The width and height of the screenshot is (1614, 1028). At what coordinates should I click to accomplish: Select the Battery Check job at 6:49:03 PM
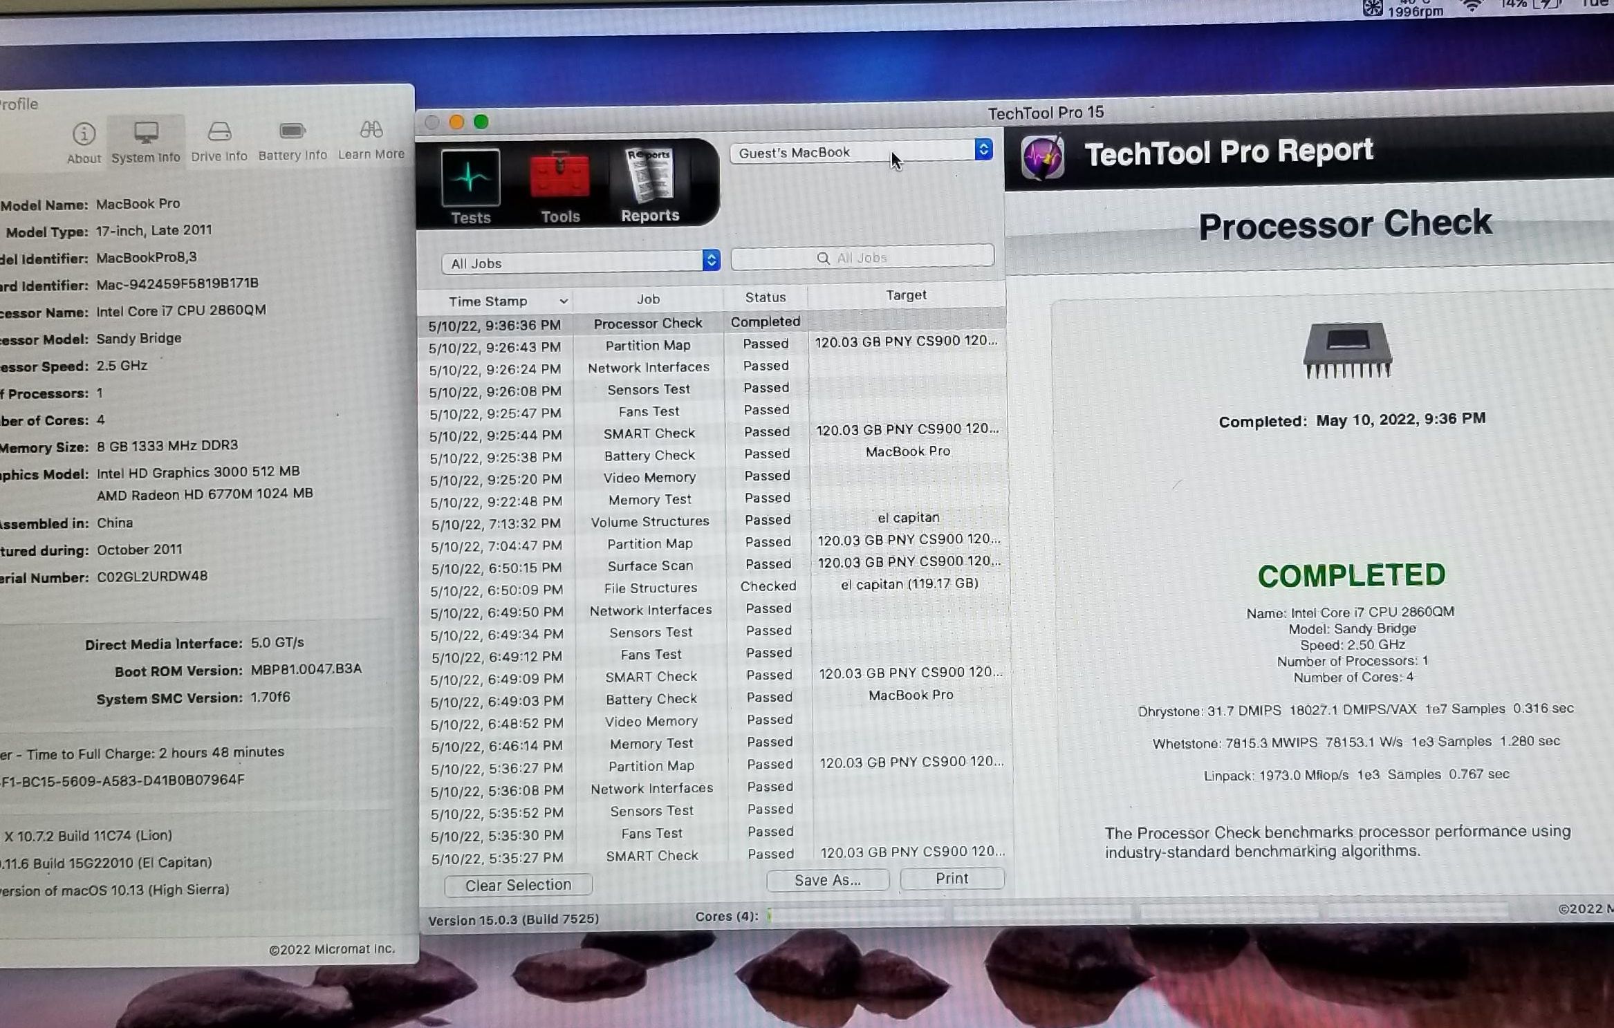coord(716,698)
